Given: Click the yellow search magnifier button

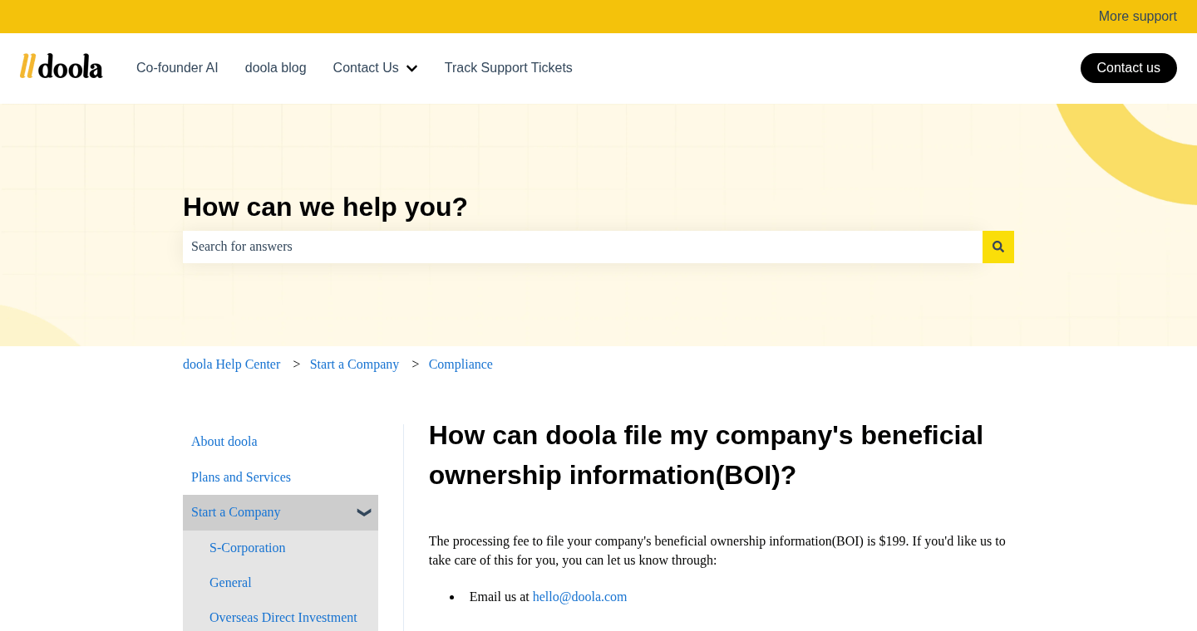Looking at the screenshot, I should 998,247.
